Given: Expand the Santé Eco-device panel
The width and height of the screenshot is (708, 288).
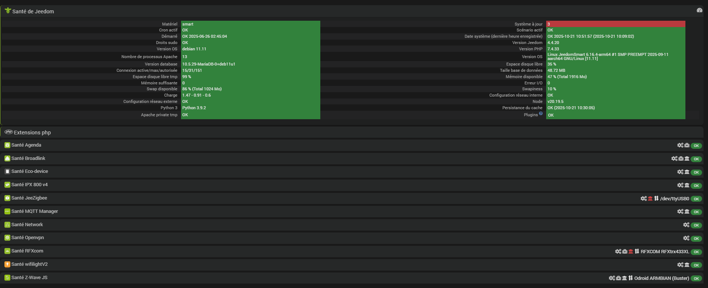Looking at the screenshot, I should pos(30,171).
